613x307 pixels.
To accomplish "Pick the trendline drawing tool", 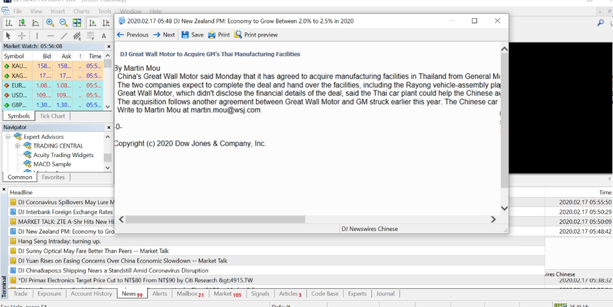I will 63,36.
